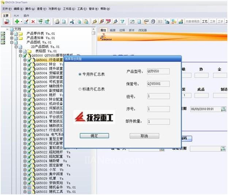Click the 工艺 toolbar button
The width and height of the screenshot is (228, 195).
[x=205, y=22]
